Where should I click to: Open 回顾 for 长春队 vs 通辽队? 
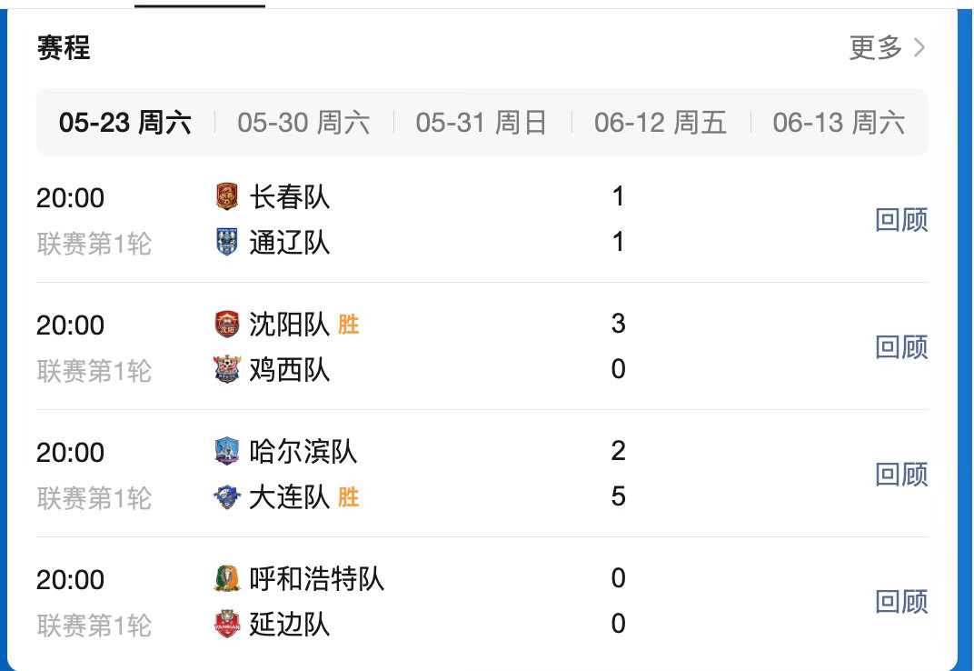[901, 219]
